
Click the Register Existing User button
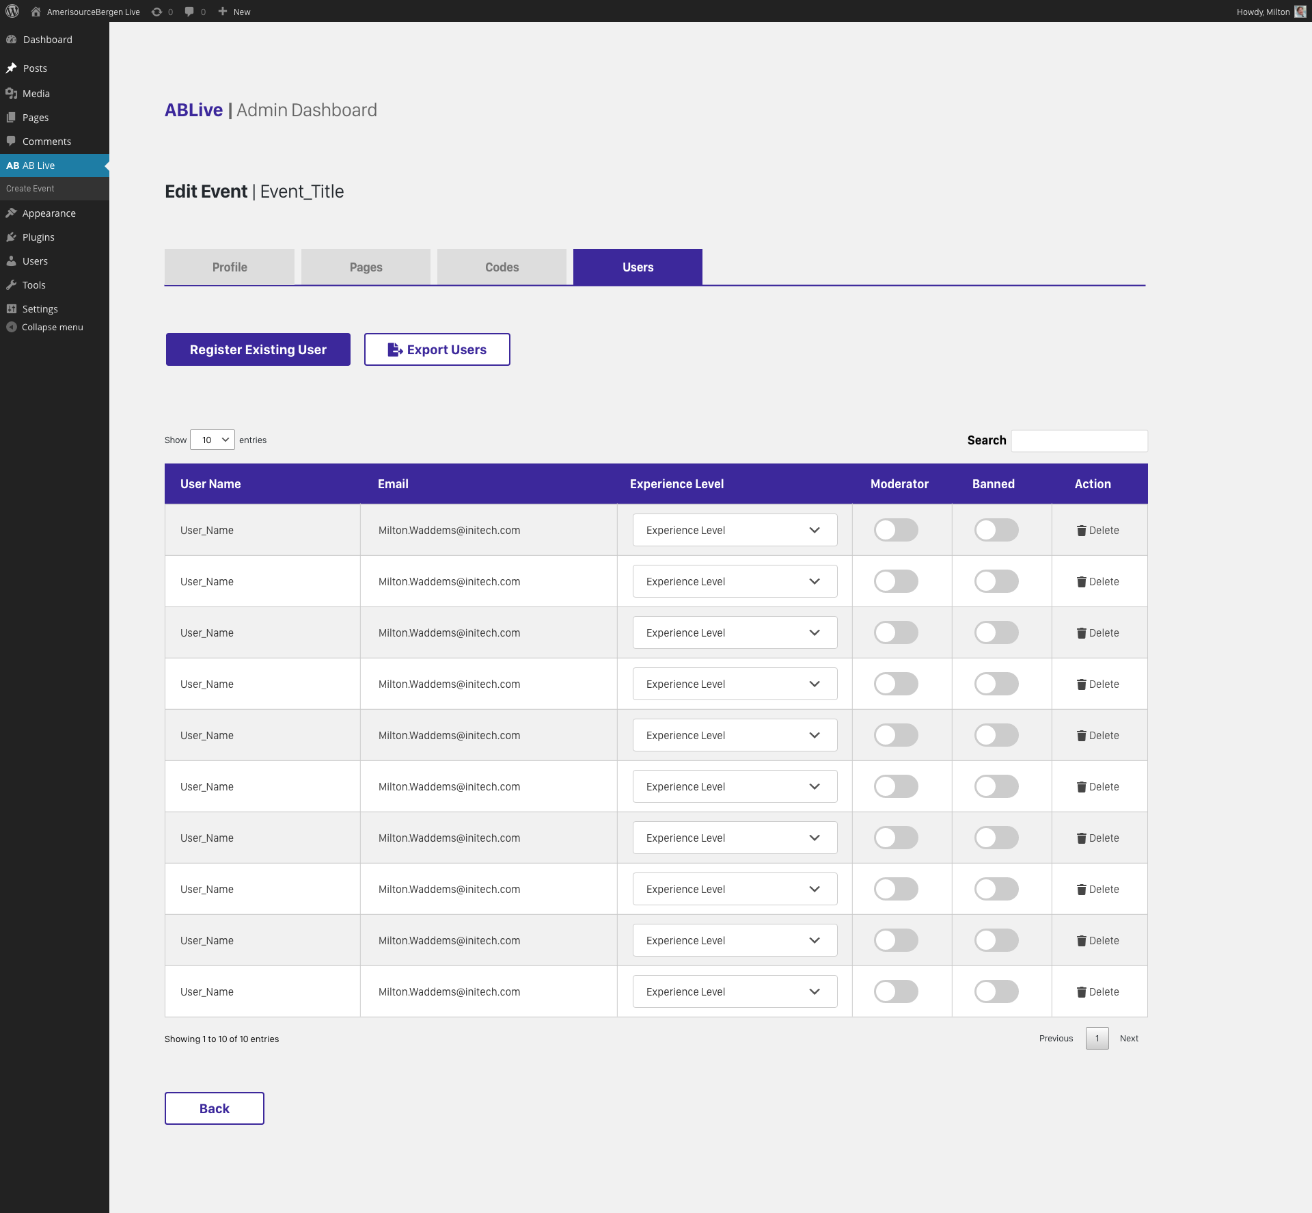[258, 349]
